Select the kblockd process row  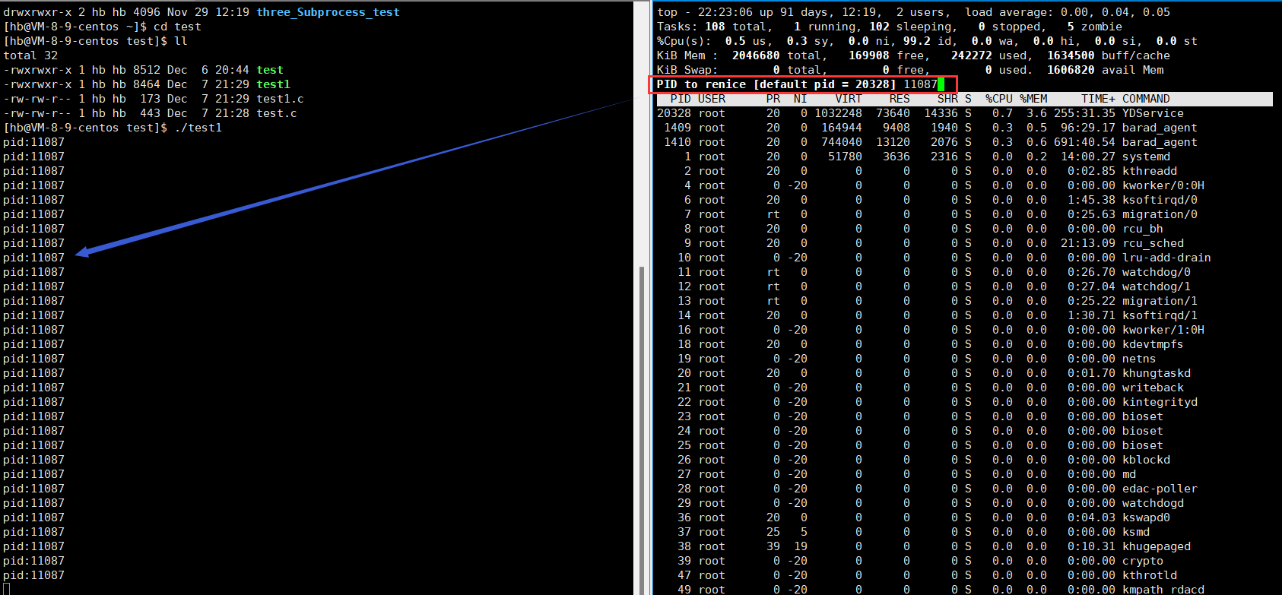pyautogui.click(x=964, y=460)
